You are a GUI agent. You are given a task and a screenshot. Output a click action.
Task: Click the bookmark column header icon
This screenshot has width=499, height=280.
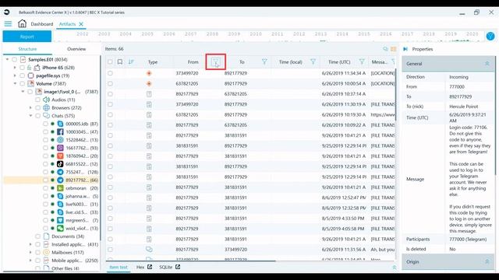pyautogui.click(x=120, y=62)
